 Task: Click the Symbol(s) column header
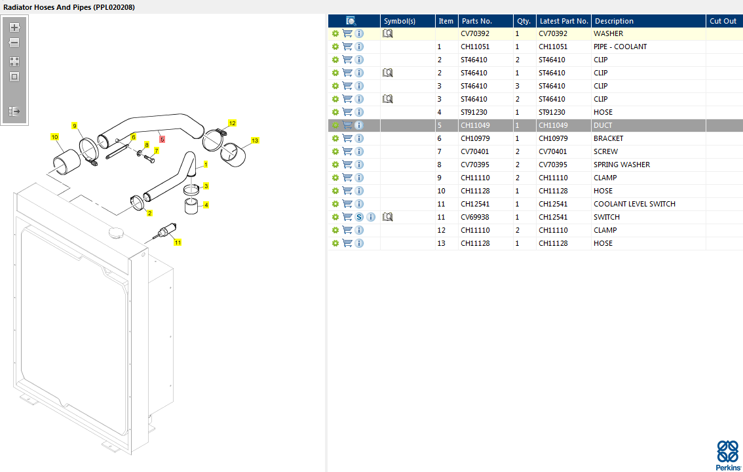coord(408,21)
